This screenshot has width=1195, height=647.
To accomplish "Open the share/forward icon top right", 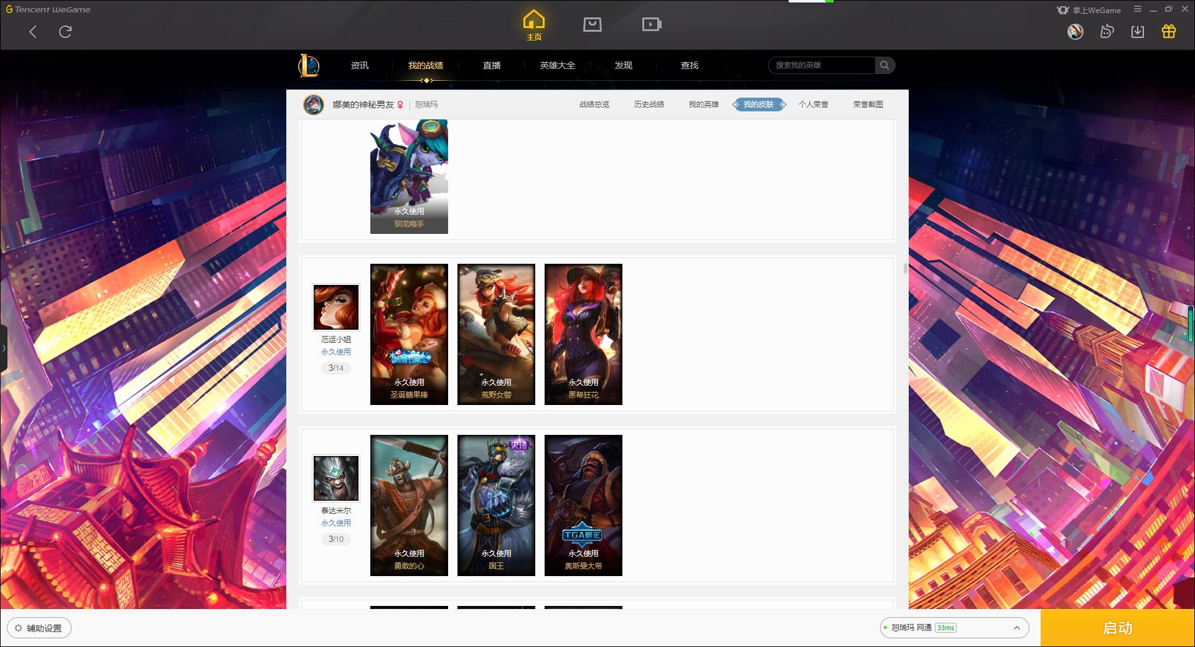I will click(1107, 32).
